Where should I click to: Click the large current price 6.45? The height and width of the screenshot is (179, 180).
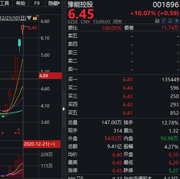pos(81,14)
